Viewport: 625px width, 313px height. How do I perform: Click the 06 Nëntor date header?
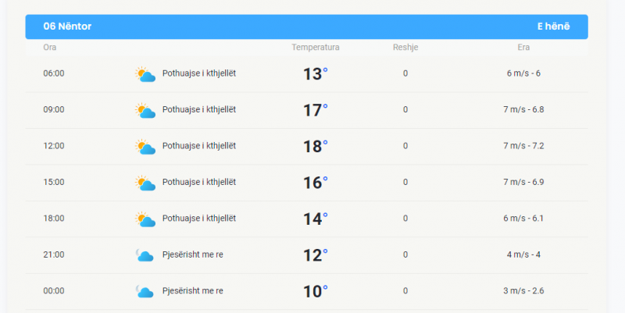pyautogui.click(x=67, y=27)
